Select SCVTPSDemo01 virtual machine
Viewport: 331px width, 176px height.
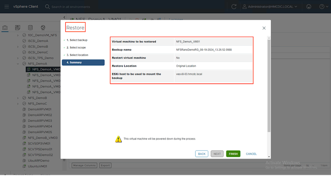40,149
